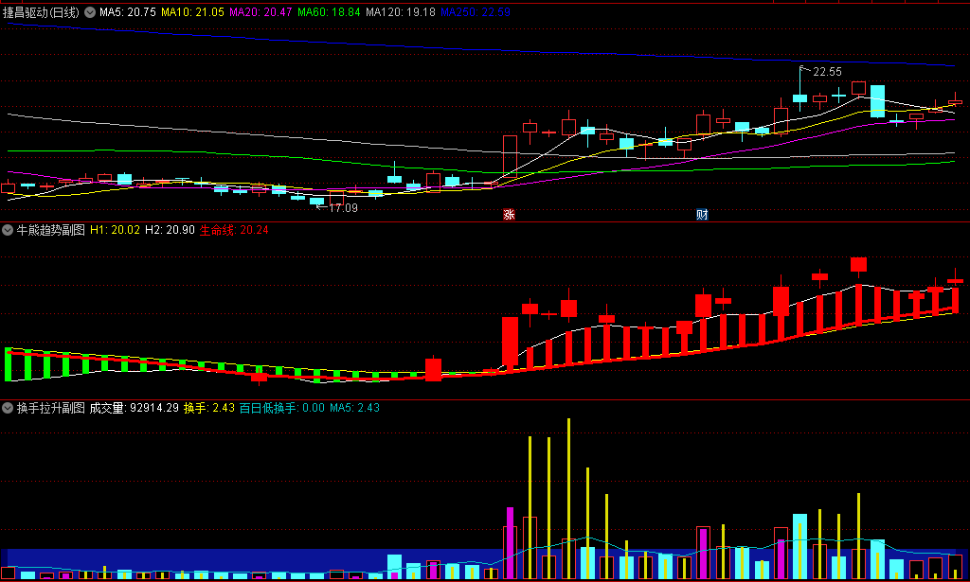970x582 pixels.
Task: Select the 捷昌驱动(日线) stock title
Action: 41,12
